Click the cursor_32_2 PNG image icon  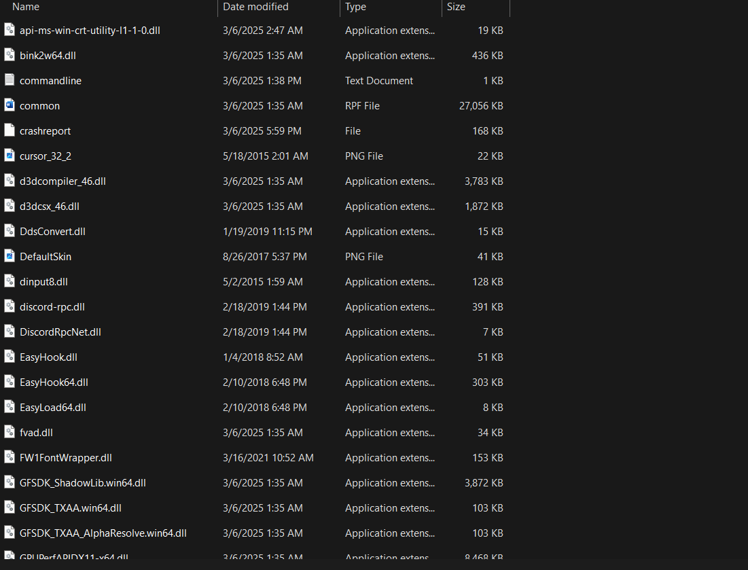(10, 156)
